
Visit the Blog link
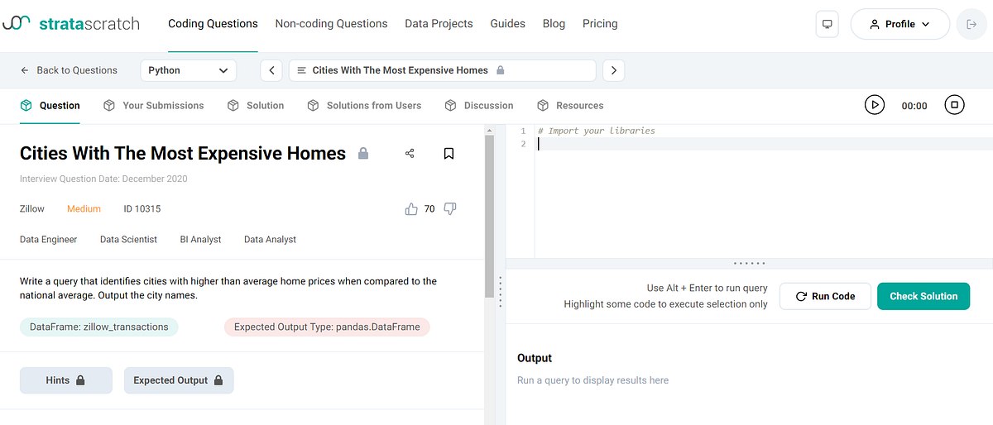(554, 24)
